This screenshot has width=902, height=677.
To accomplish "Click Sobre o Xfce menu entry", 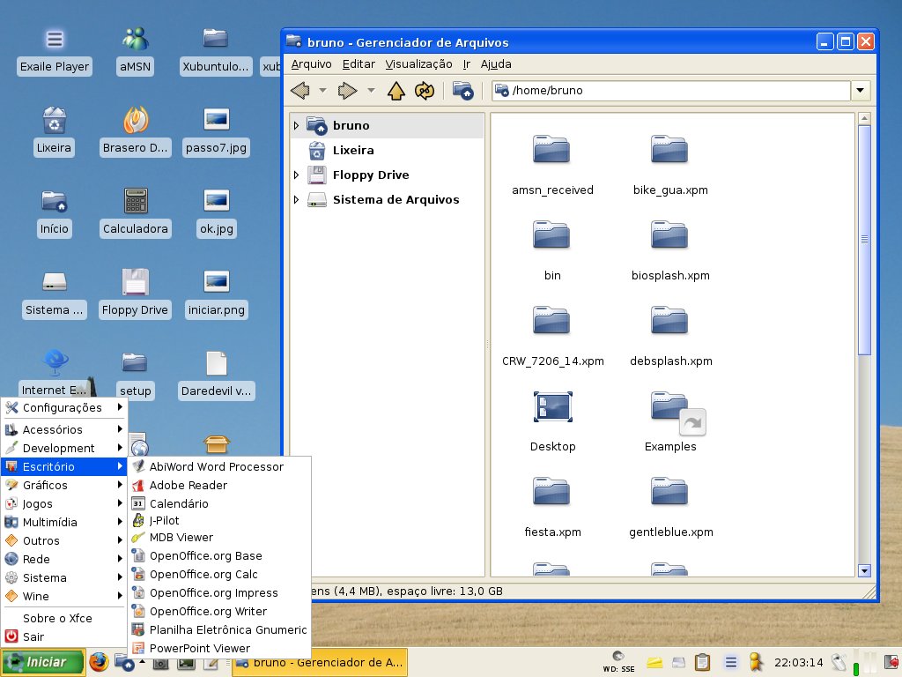I will point(63,618).
